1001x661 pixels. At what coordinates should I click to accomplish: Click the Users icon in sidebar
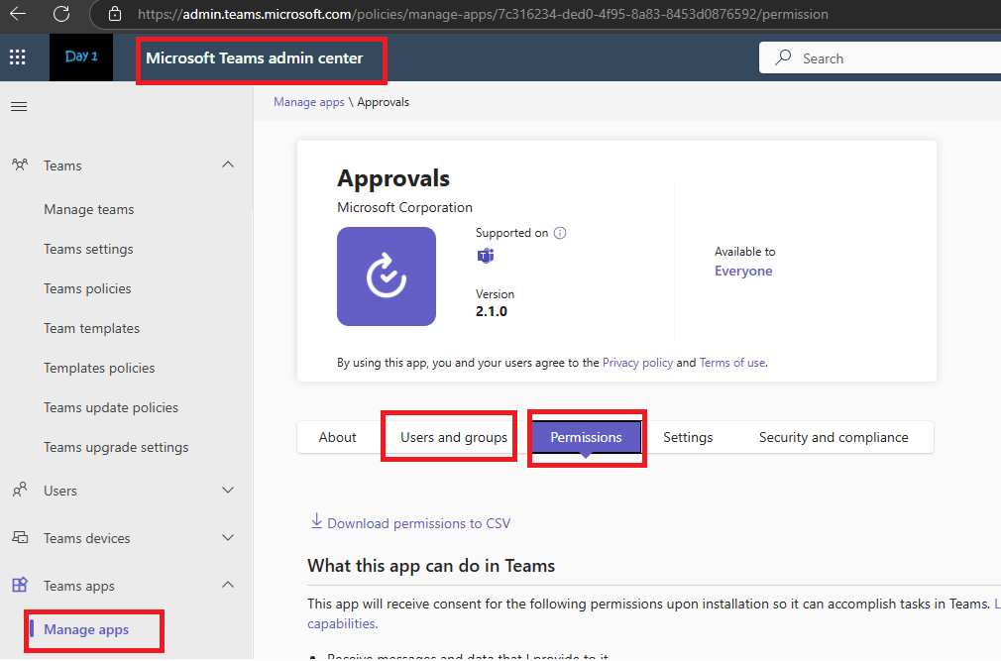20,490
